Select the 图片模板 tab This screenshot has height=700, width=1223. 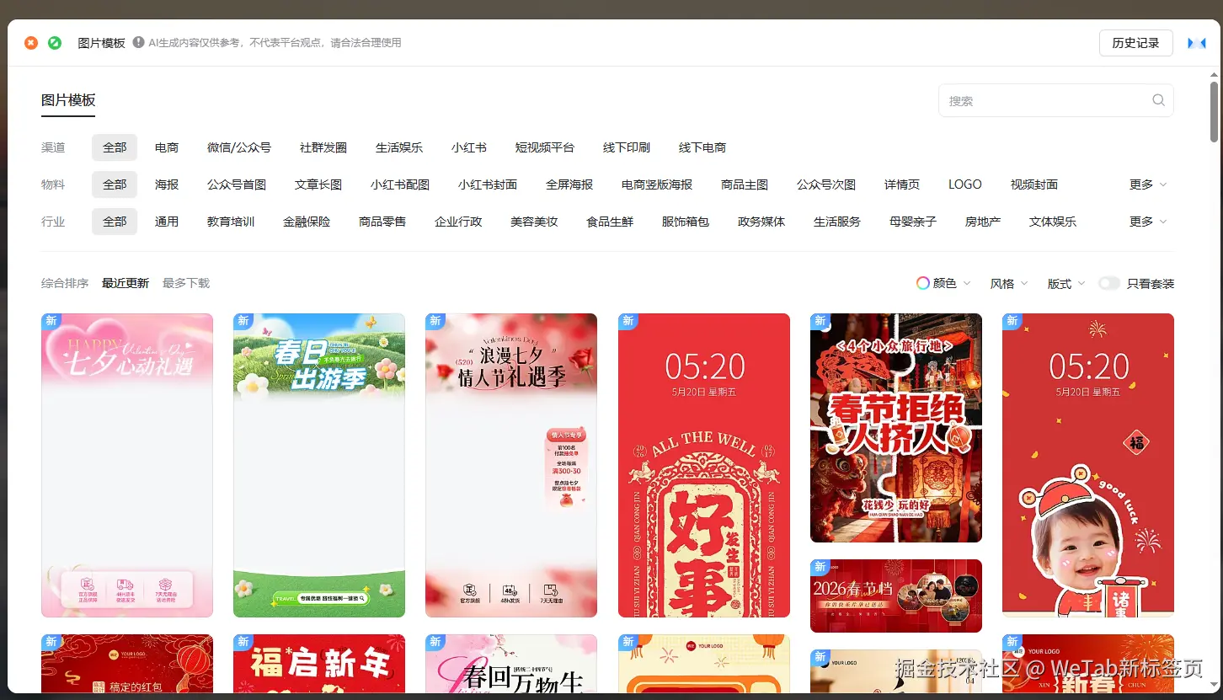tap(68, 100)
